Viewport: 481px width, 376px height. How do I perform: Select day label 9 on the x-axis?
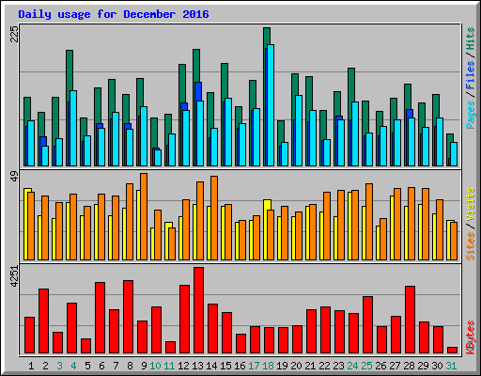(144, 366)
